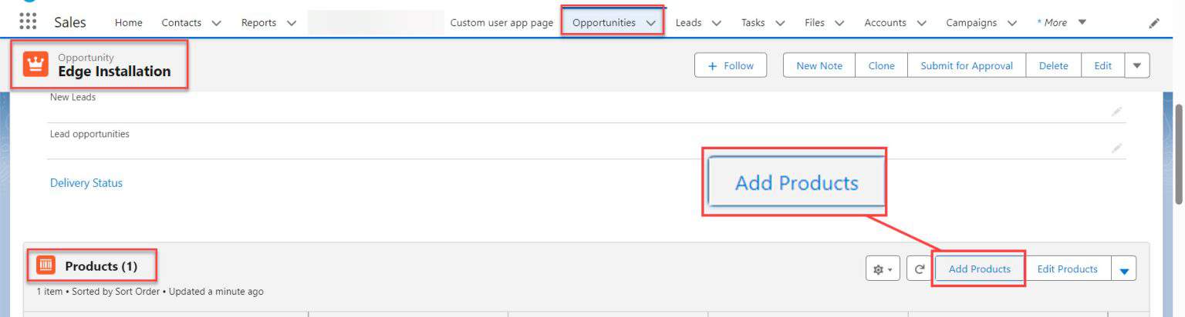Image resolution: width=1185 pixels, height=317 pixels.
Task: Open the Campaigns tab
Action: click(x=971, y=23)
